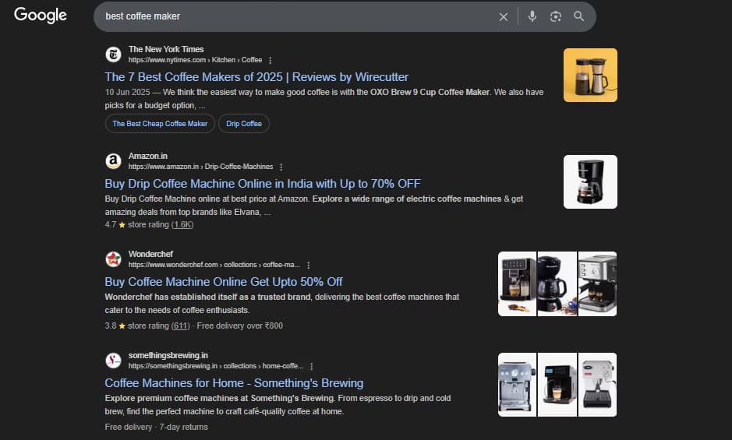The image size is (732, 440).
Task: Click Wonderchef's first product thumbnail
Action: pos(517,283)
